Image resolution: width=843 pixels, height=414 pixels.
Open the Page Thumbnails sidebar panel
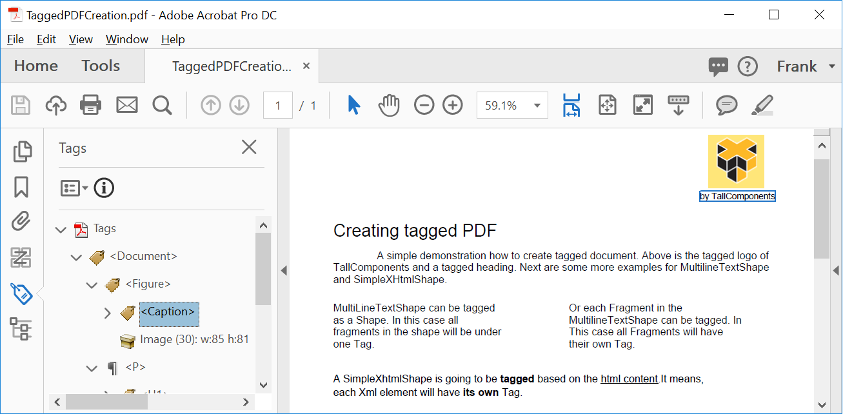click(22, 152)
